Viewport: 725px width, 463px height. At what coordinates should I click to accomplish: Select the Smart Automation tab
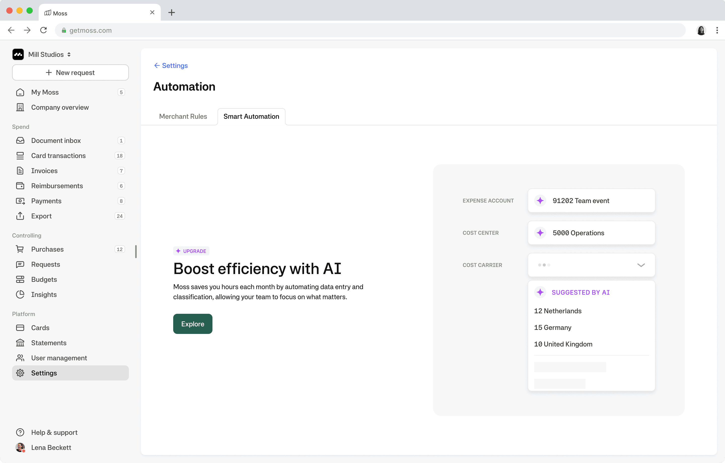251,117
